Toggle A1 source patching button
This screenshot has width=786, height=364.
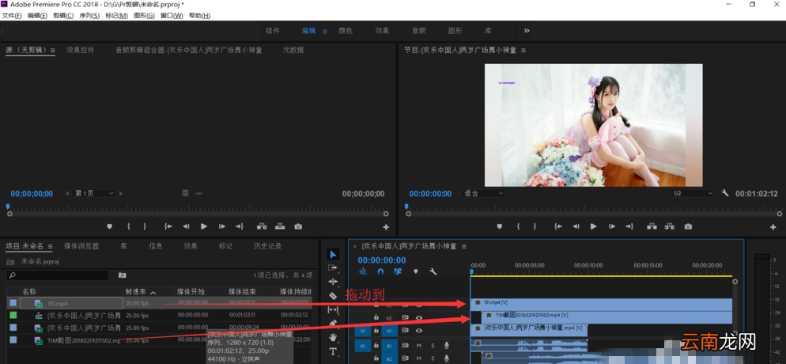click(362, 345)
